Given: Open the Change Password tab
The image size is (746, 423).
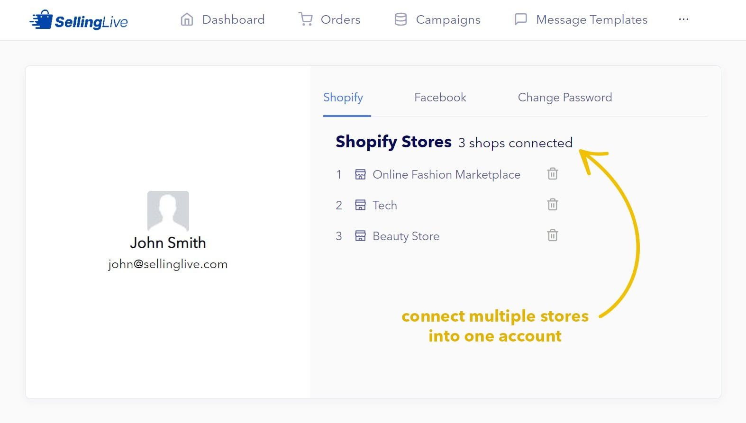Looking at the screenshot, I should click(x=564, y=97).
